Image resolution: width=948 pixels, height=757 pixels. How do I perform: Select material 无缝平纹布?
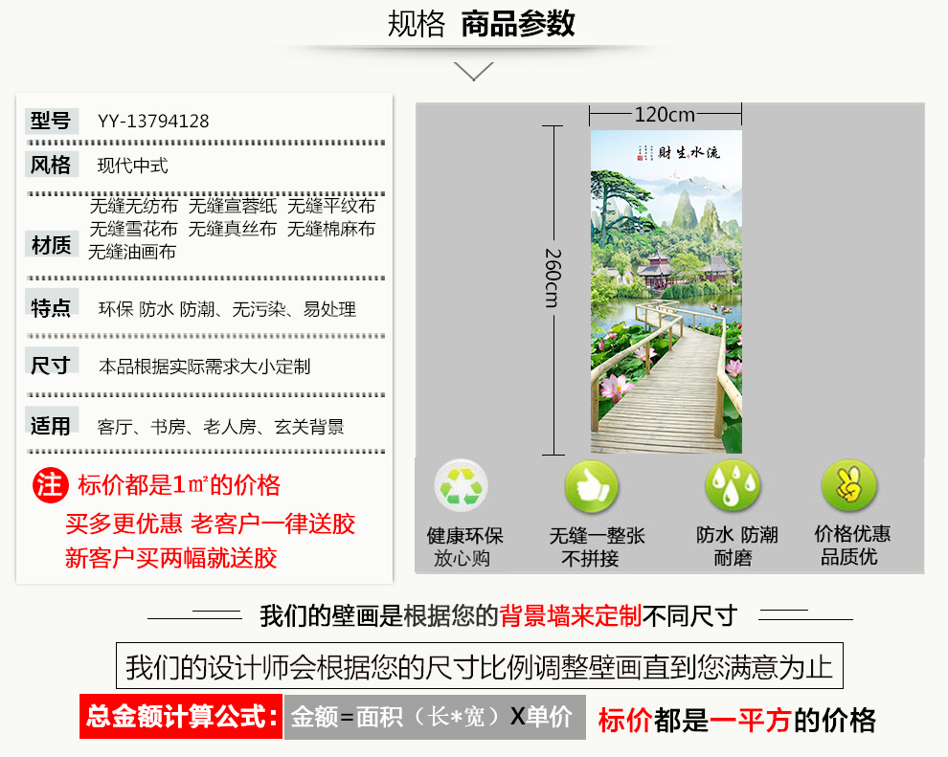tap(331, 206)
